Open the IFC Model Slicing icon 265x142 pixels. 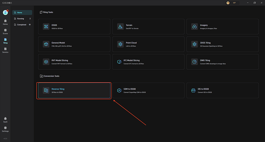(119, 62)
